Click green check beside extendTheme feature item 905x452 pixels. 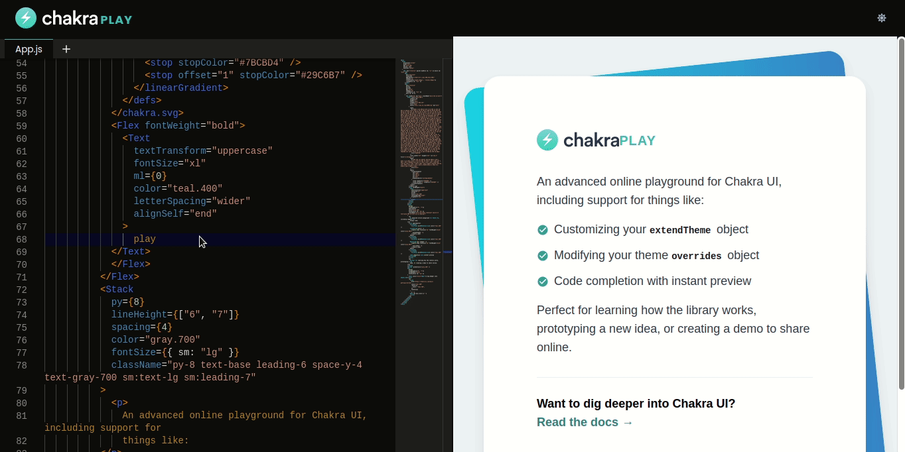[543, 230]
